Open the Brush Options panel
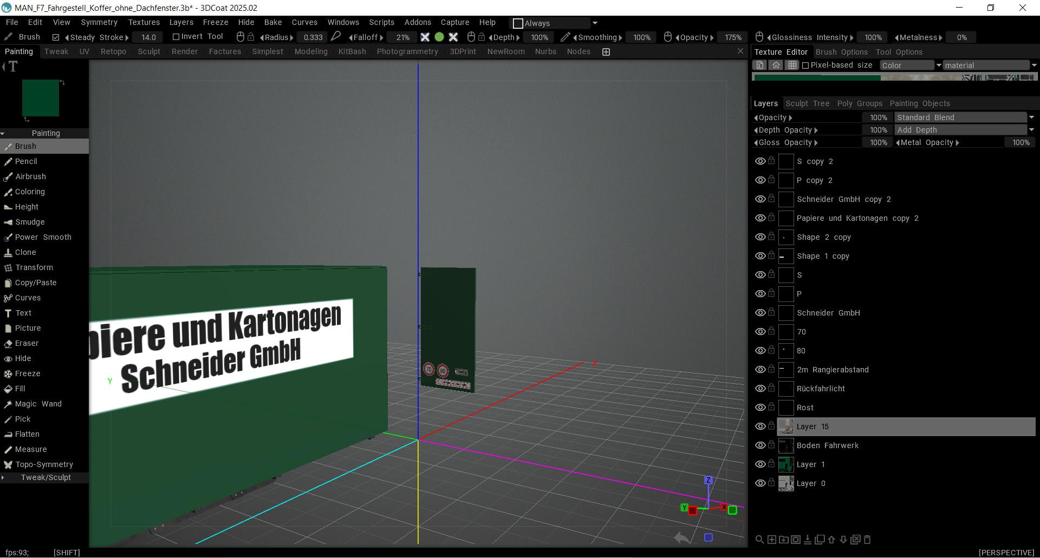Viewport: 1040px width, 558px height. click(x=841, y=52)
